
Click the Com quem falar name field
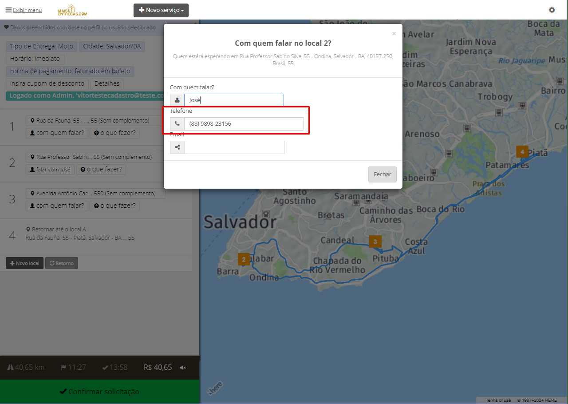point(234,100)
